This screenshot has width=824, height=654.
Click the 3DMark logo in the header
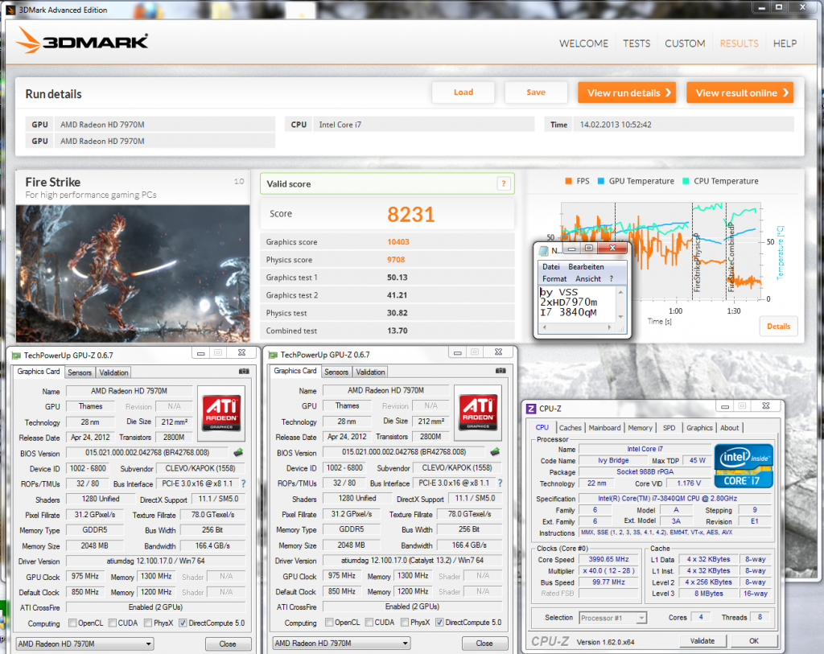point(81,40)
